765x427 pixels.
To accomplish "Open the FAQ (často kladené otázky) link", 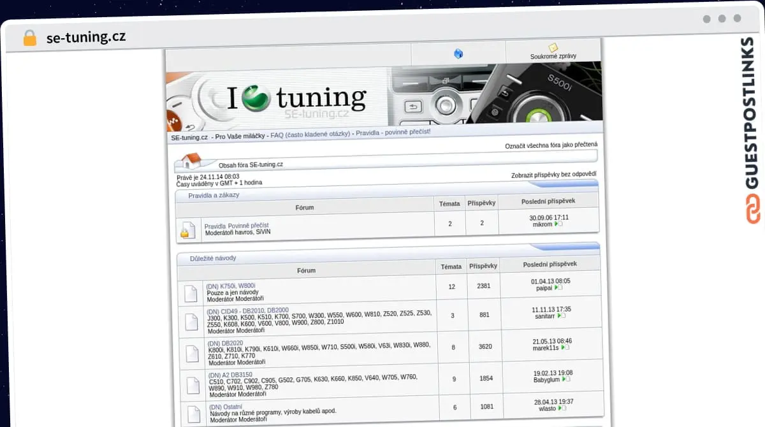I will (311, 134).
